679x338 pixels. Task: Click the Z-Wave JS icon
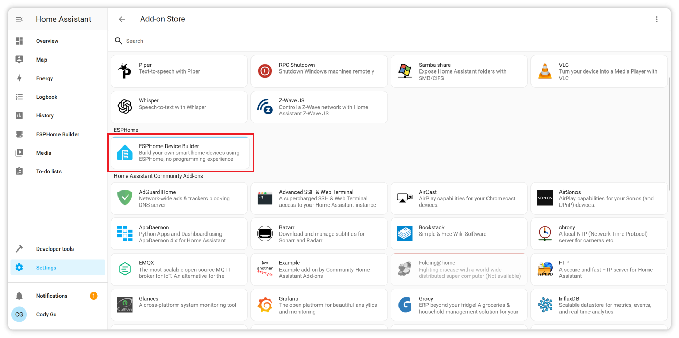tap(265, 107)
